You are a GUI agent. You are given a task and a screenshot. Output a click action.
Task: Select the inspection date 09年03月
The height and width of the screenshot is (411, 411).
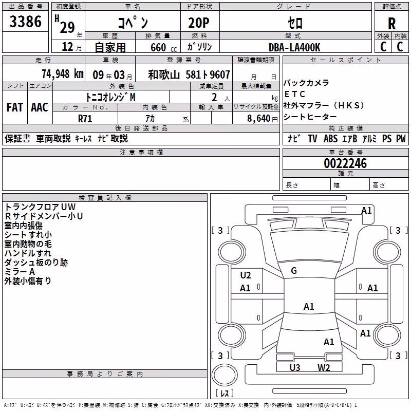pyautogui.click(x=113, y=75)
